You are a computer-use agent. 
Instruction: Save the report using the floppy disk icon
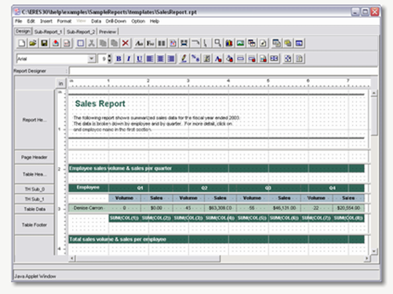point(44,43)
